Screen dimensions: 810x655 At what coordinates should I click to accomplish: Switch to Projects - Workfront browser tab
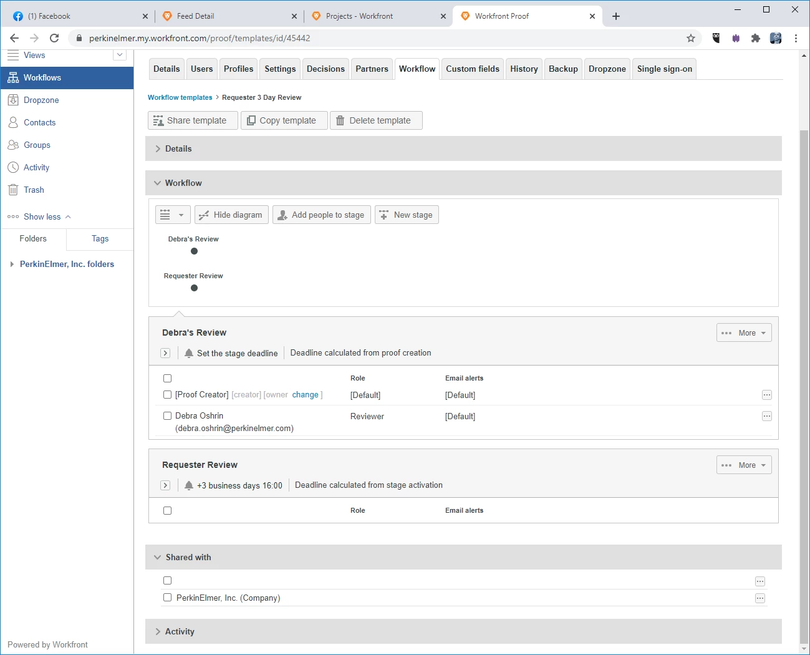[378, 16]
